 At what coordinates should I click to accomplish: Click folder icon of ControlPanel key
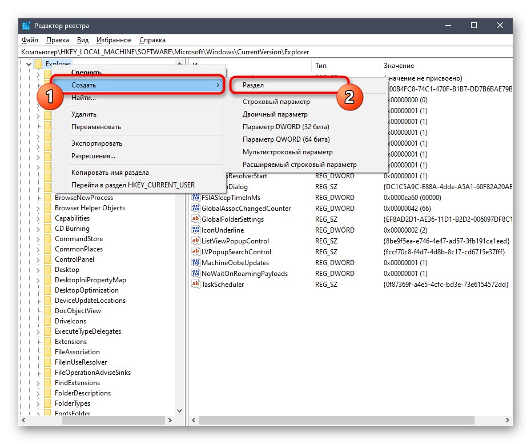point(48,259)
